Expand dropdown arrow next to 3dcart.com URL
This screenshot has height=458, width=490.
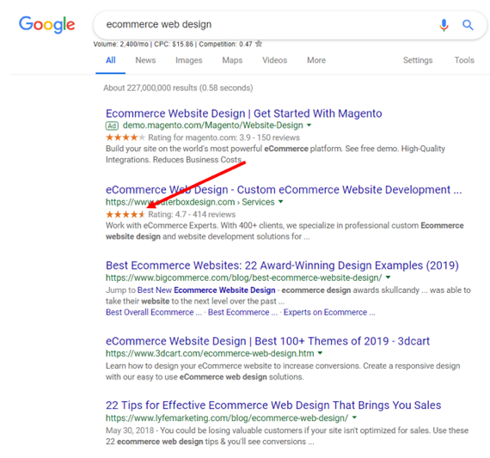pos(320,353)
